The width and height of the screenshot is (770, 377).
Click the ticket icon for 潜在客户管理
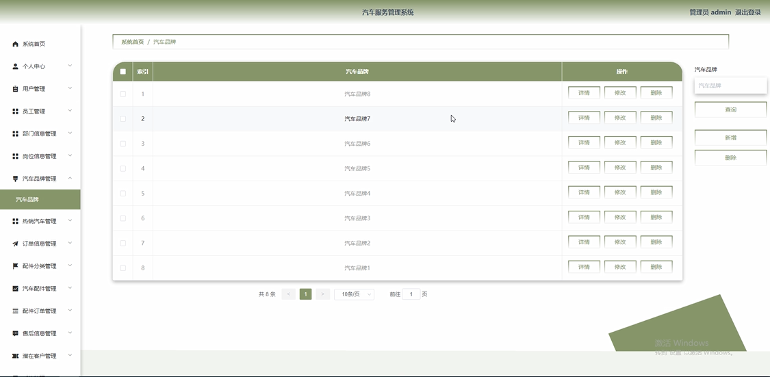point(15,356)
